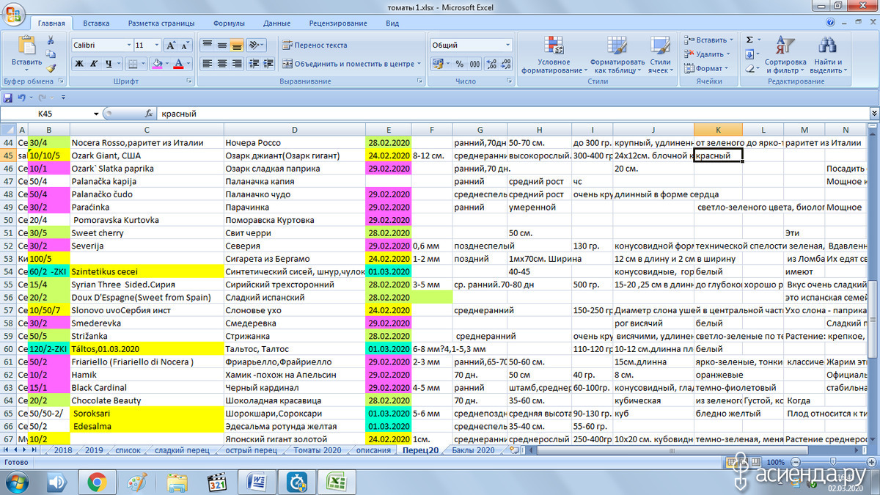Image resolution: width=880 pixels, height=495 pixels.
Task: Apply the fill color bucket
Action: (x=156, y=64)
